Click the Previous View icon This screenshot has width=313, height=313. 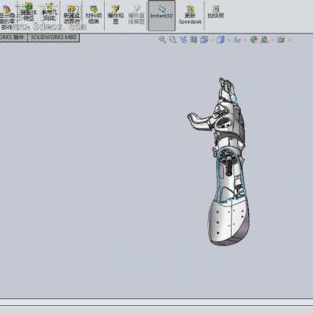click(184, 40)
